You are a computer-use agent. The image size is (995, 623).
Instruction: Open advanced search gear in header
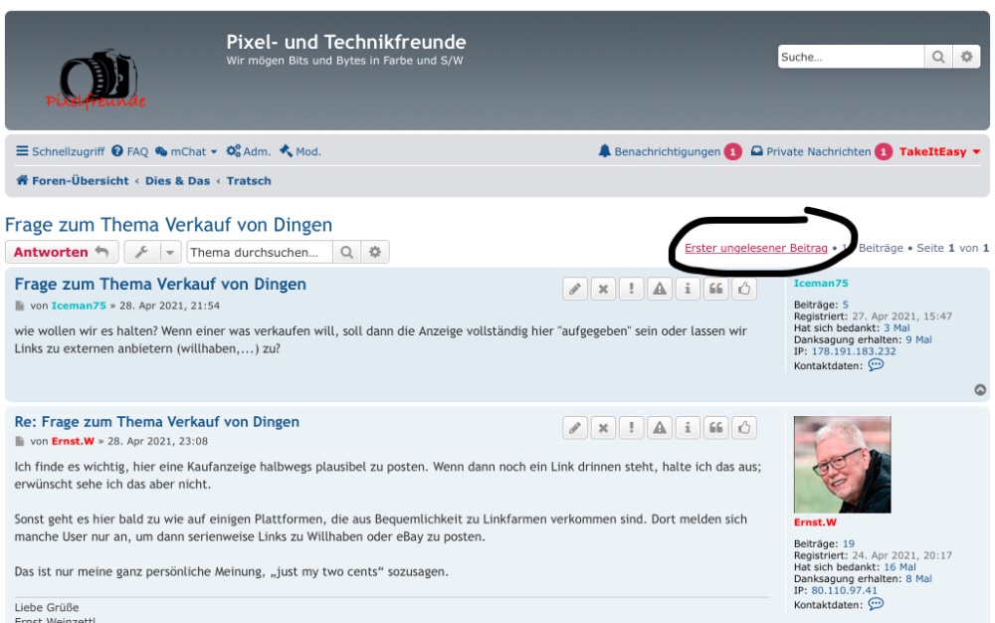point(965,58)
